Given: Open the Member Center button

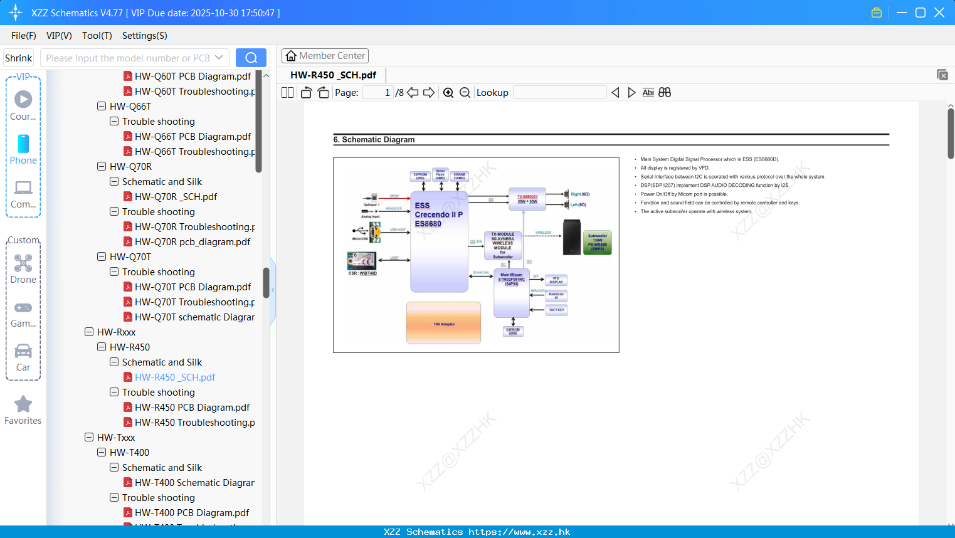Looking at the screenshot, I should pos(325,56).
